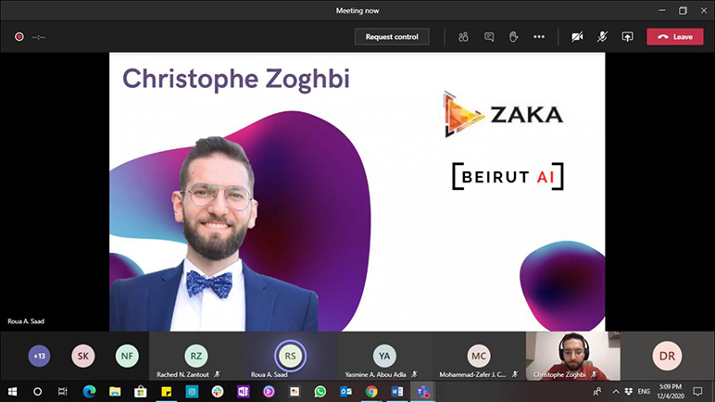Launch Microsoft Edge from the taskbar

click(89, 392)
